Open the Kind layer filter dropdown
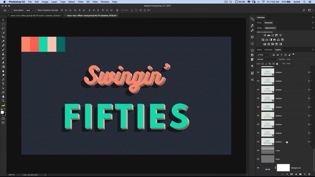315x177 pixels. pos(264,55)
